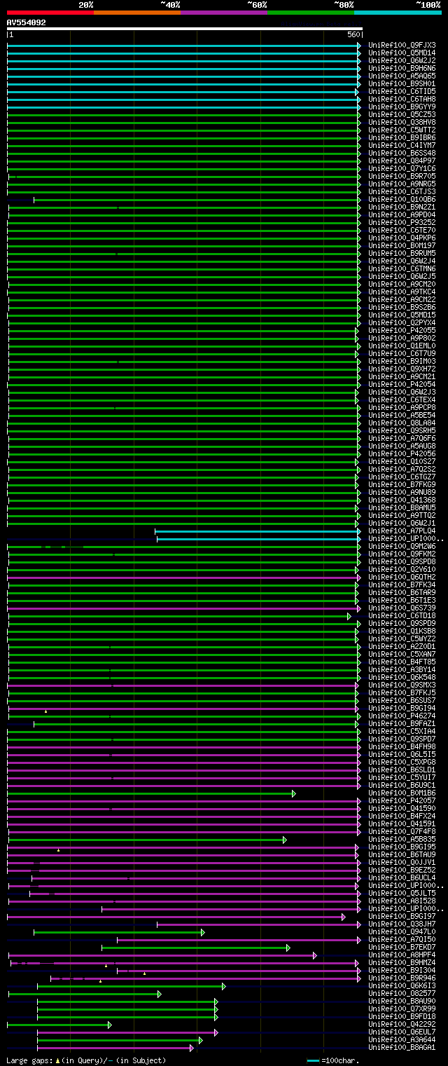Select label UniRef100_Q42292

click(402, 1024)
